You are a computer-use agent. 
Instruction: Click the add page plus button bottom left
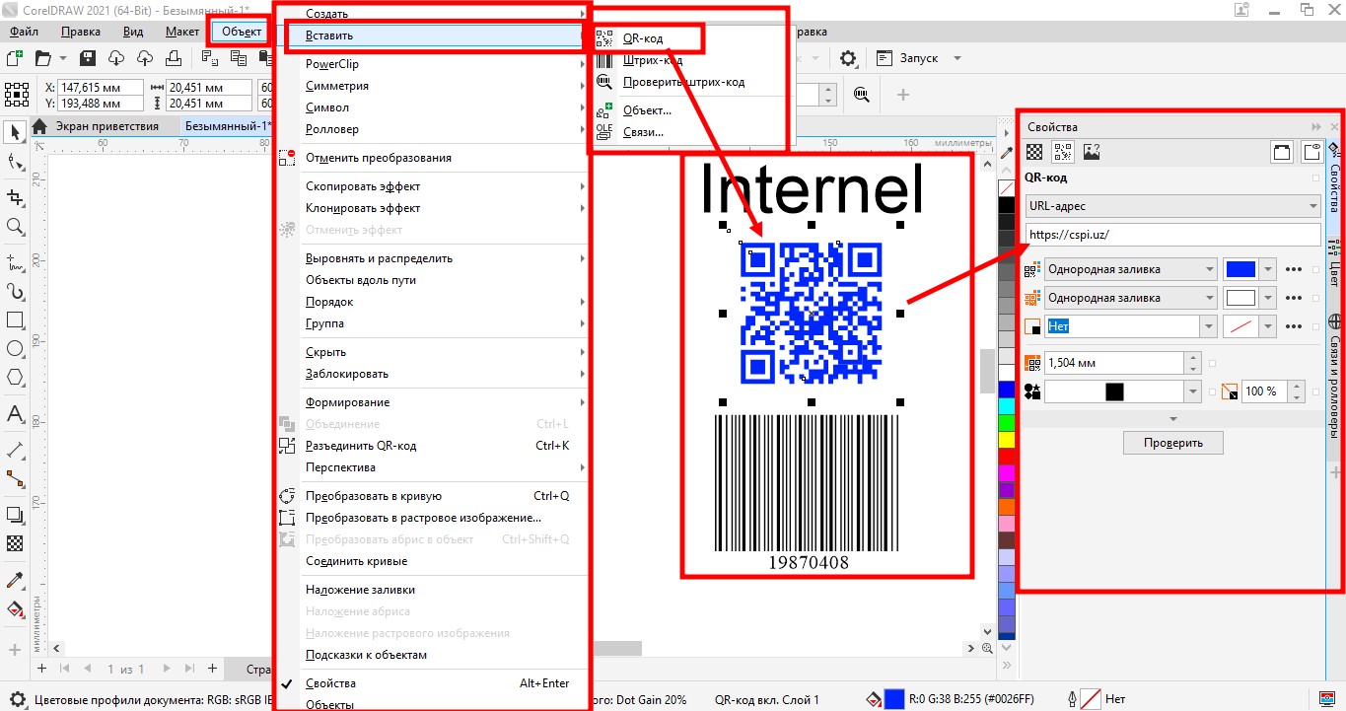coord(41,669)
